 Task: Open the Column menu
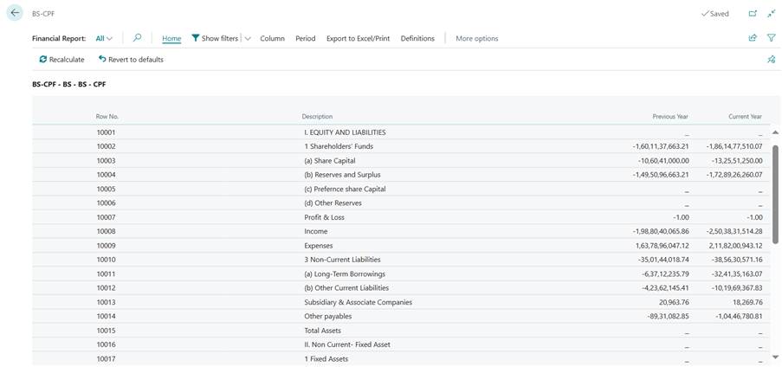tap(272, 38)
